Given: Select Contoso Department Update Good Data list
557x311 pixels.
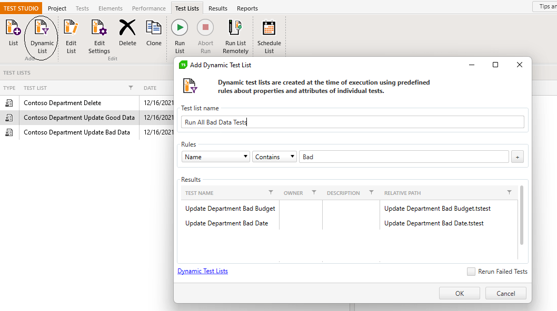Looking at the screenshot, I should click(79, 117).
